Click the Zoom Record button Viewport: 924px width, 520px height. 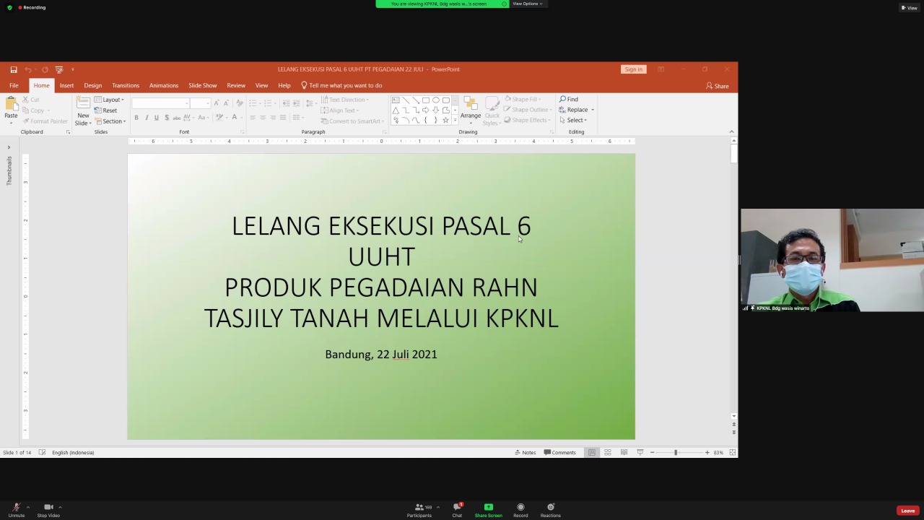coord(520,510)
